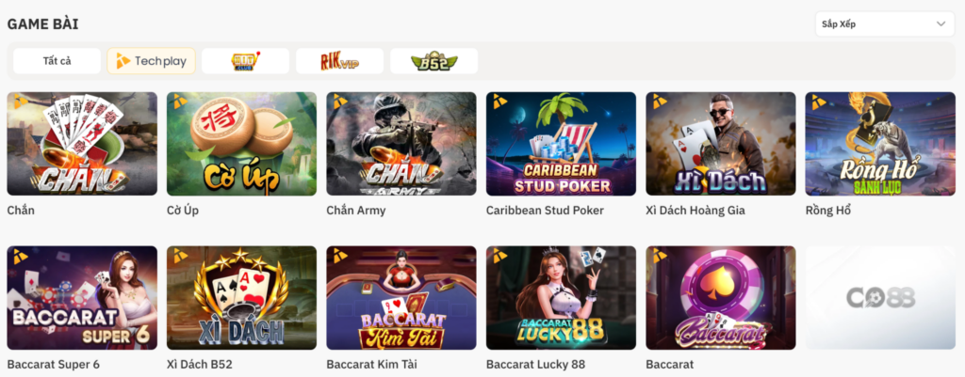965x377 pixels.
Task: Click Techplay badge icon on Cờ Úp tile
Action: pos(180,102)
